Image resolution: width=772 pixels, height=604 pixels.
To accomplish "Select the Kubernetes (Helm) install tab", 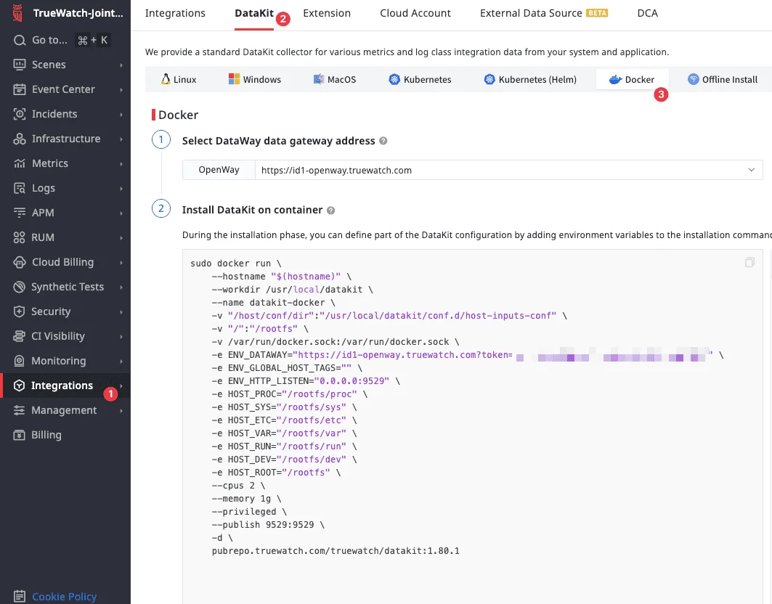I will pyautogui.click(x=530, y=79).
